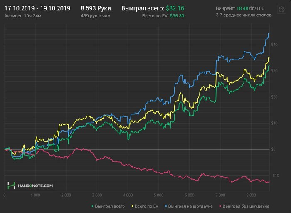Click the 'Выиграл всего:' heading label
Image resolution: width=291 pixels, height=213 pixels.
[143, 8]
